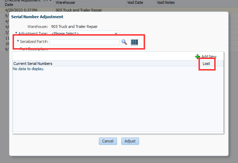Image resolution: width=238 pixels, height=163 pixels.
Task: Click the Add New link text
Action: pyautogui.click(x=209, y=57)
